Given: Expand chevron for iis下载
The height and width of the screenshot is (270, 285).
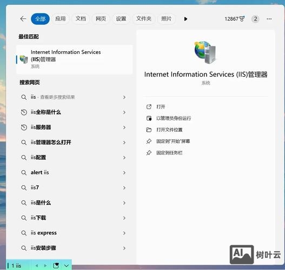Looking at the screenshot, I should tap(124, 218).
